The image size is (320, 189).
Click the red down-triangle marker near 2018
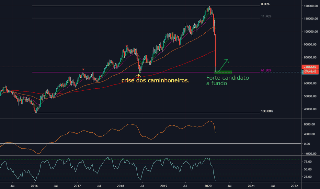pyautogui.click(x=127, y=46)
